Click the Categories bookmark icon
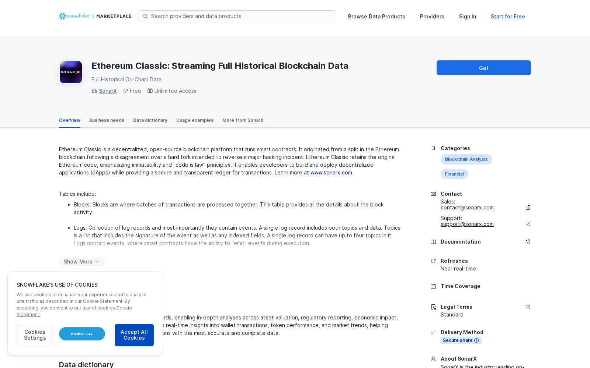This screenshot has height=368, width=590. pyautogui.click(x=433, y=148)
